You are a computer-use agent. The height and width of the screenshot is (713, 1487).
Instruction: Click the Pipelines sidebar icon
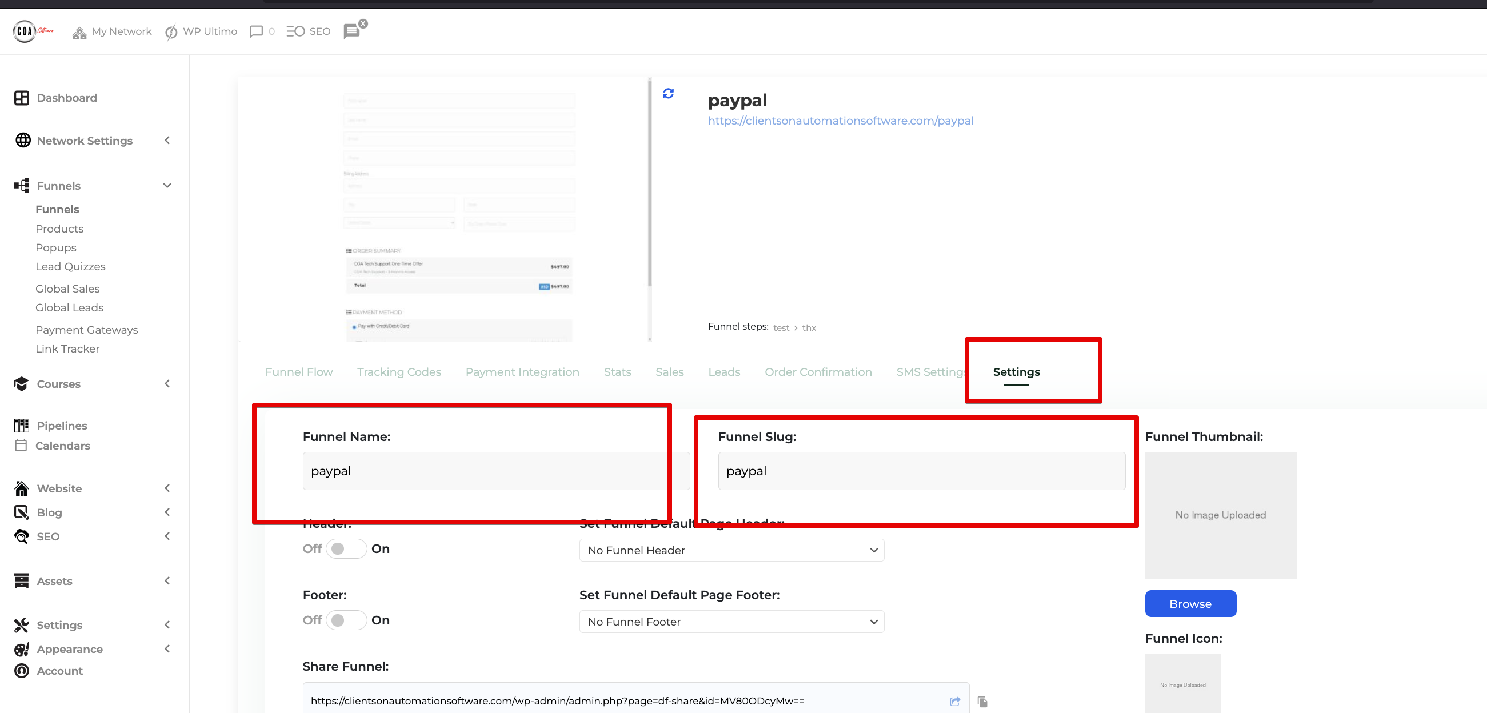[21, 425]
